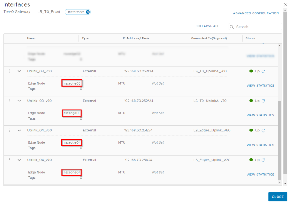This screenshot has height=203, width=289.
Task: View statistics for Uplink_03_v60
Action: click(x=260, y=85)
